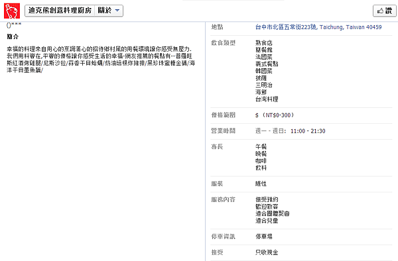The width and height of the screenshot is (398, 261).
Task: Click the 海鮮 food type entry
Action: (261, 92)
